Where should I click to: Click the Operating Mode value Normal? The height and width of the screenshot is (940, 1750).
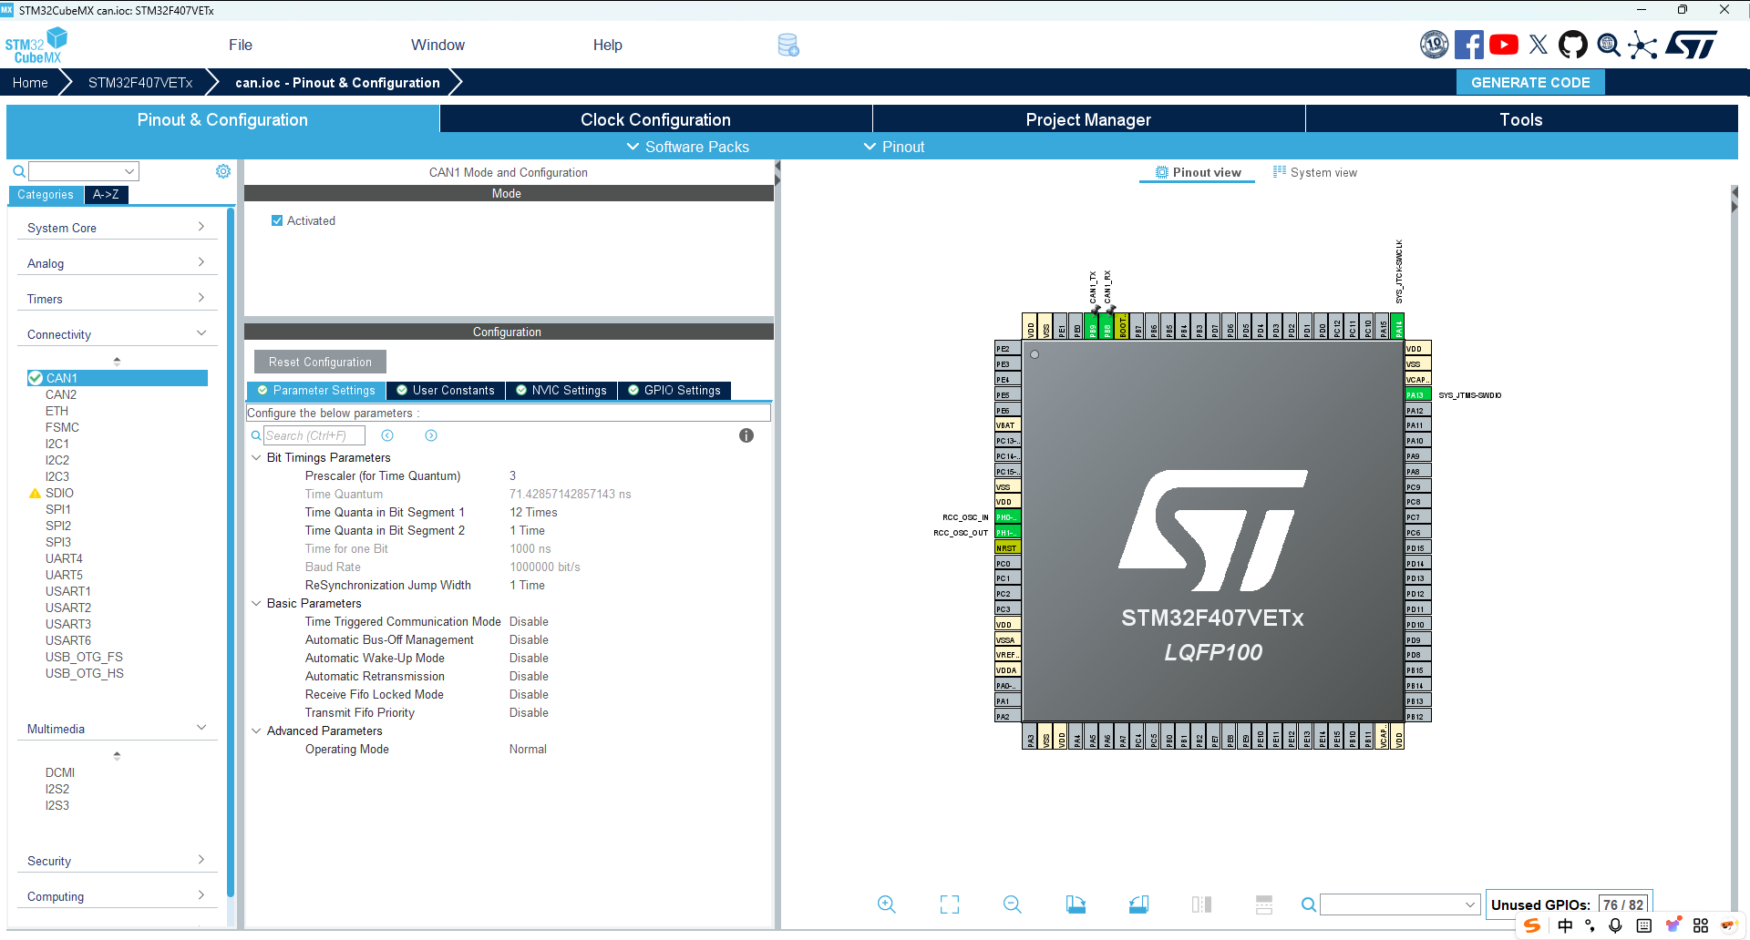click(x=528, y=749)
